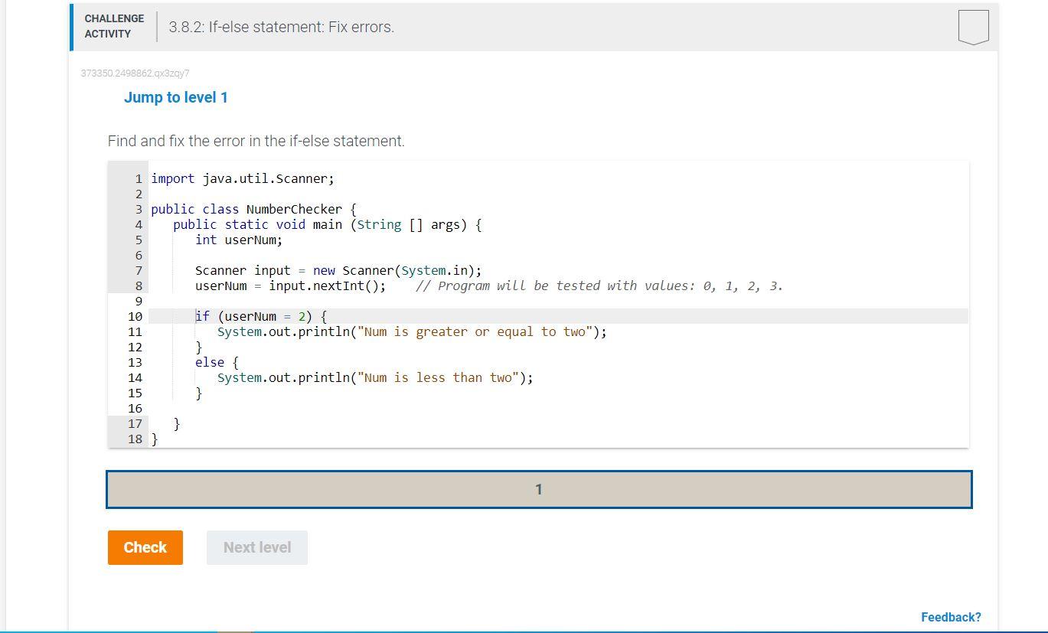Click the closing brace on line 18

pyautogui.click(x=155, y=439)
